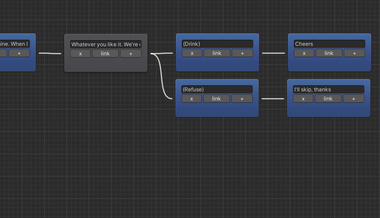Screen dimensions: 380x218
Task: Edit the I'll skip, thanks text field
Action: point(328,89)
